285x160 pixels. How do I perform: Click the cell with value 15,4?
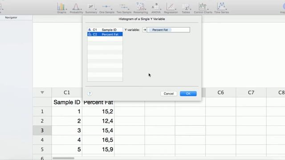(98, 130)
